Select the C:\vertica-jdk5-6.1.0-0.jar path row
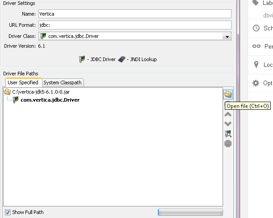The image size is (273, 218). pyautogui.click(x=41, y=92)
